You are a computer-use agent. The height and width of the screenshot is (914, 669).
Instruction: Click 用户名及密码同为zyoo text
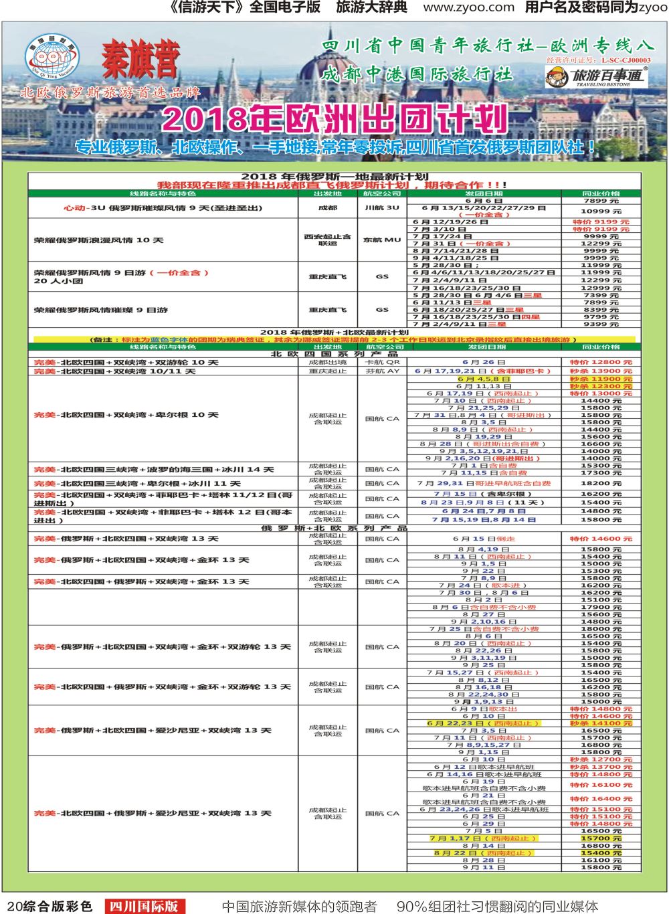pyautogui.click(x=595, y=7)
